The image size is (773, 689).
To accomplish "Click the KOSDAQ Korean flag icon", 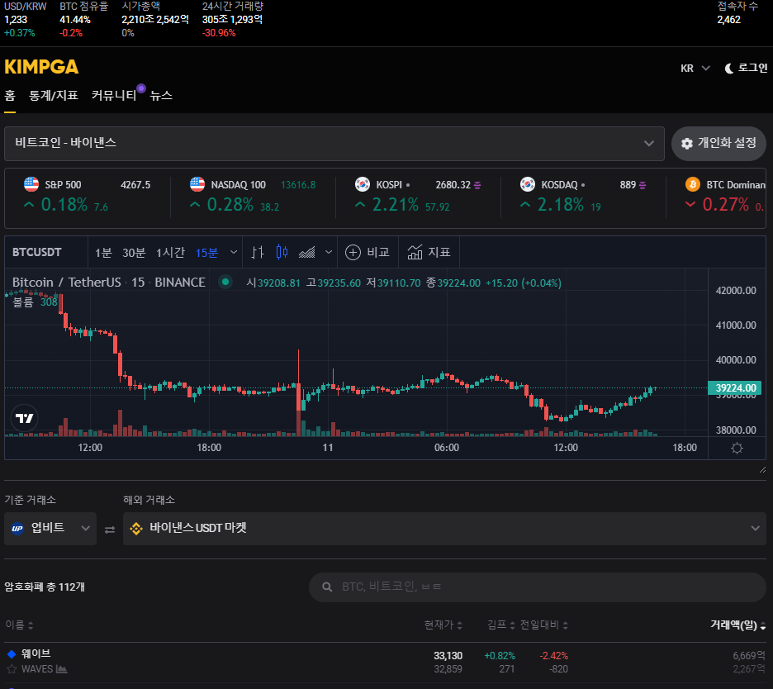I will [528, 184].
